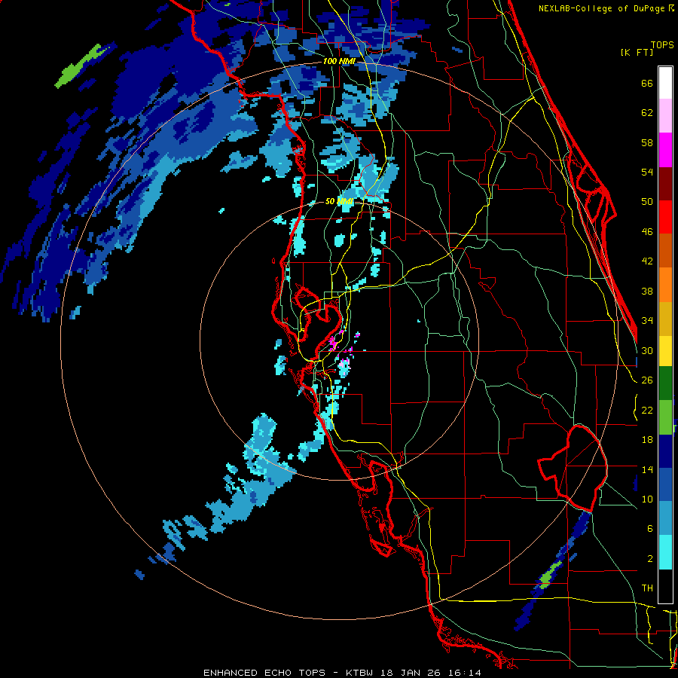Click the 50 NMI range ring label

[x=339, y=201]
